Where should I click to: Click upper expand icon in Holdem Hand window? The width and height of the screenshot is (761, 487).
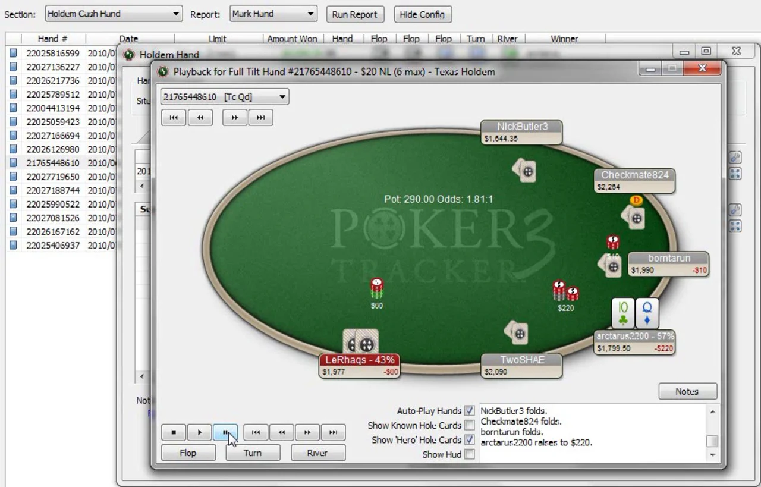coord(735,173)
